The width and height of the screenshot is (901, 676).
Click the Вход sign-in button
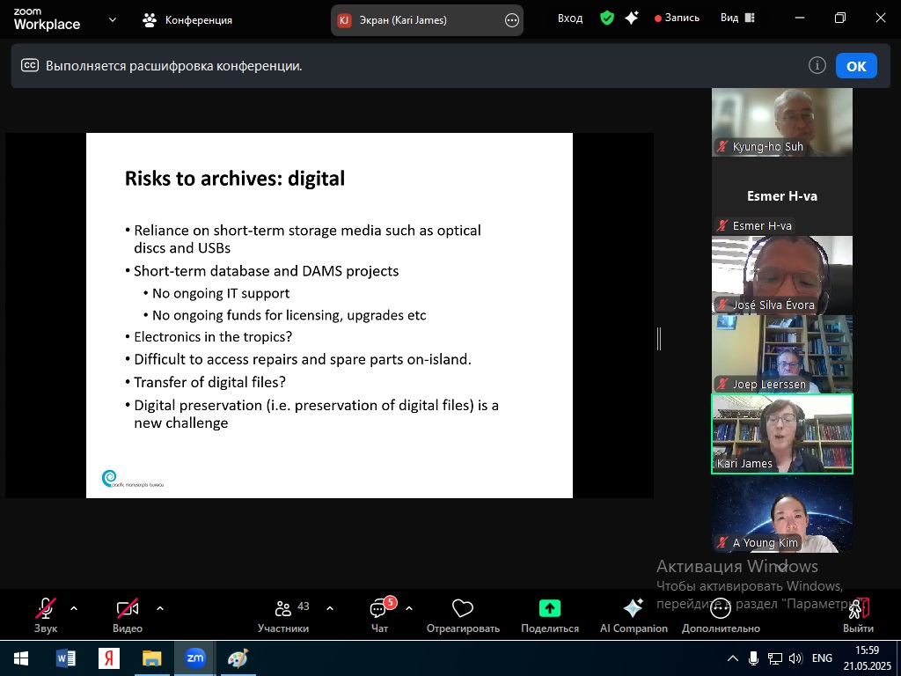click(x=570, y=18)
